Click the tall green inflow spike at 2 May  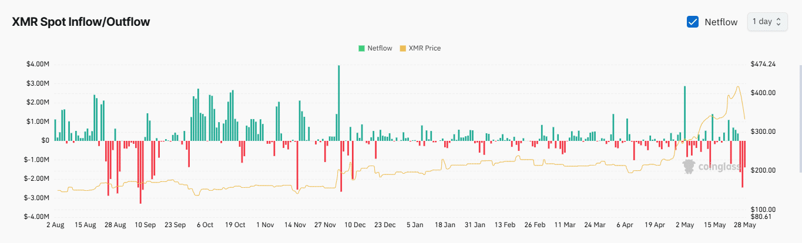[x=684, y=112]
